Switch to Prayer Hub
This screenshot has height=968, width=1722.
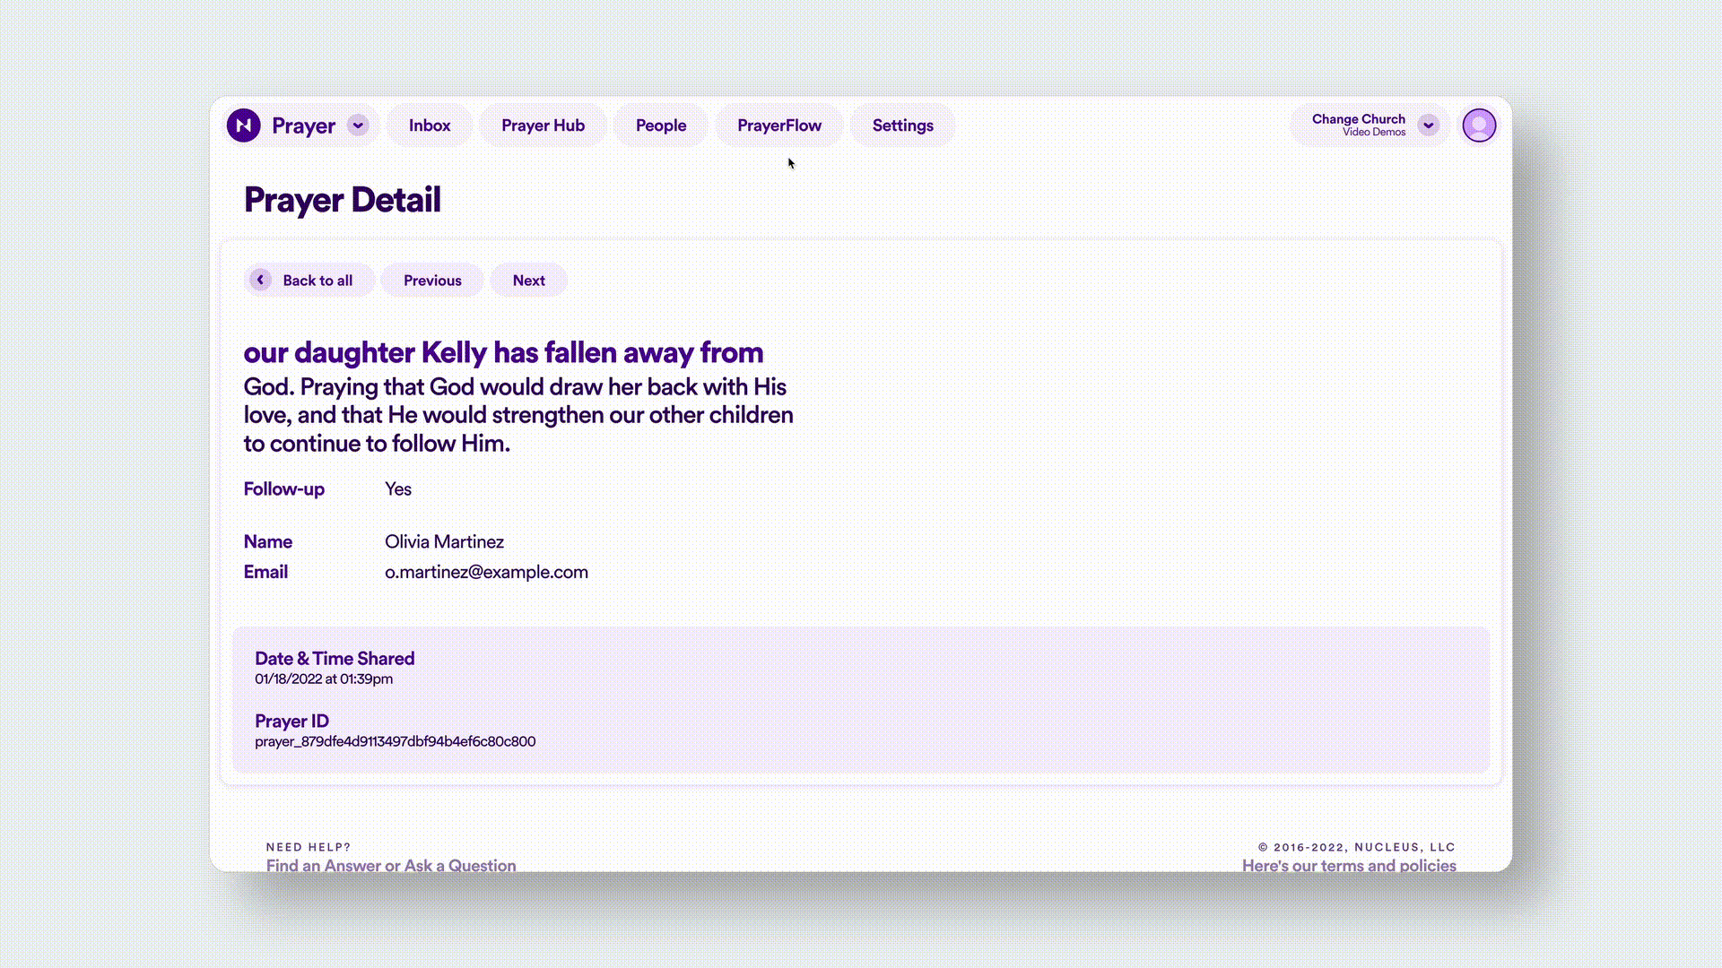tap(543, 125)
